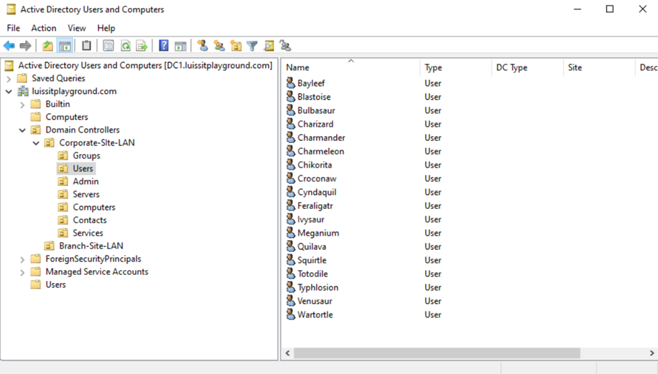658x374 pixels.
Task: Click the clipboard paste toolbar icon
Action: click(x=86, y=46)
